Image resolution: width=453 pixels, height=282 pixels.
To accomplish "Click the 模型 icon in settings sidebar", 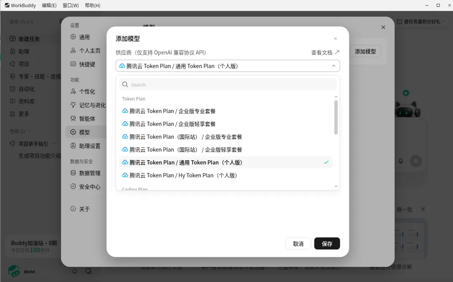I will coord(73,132).
